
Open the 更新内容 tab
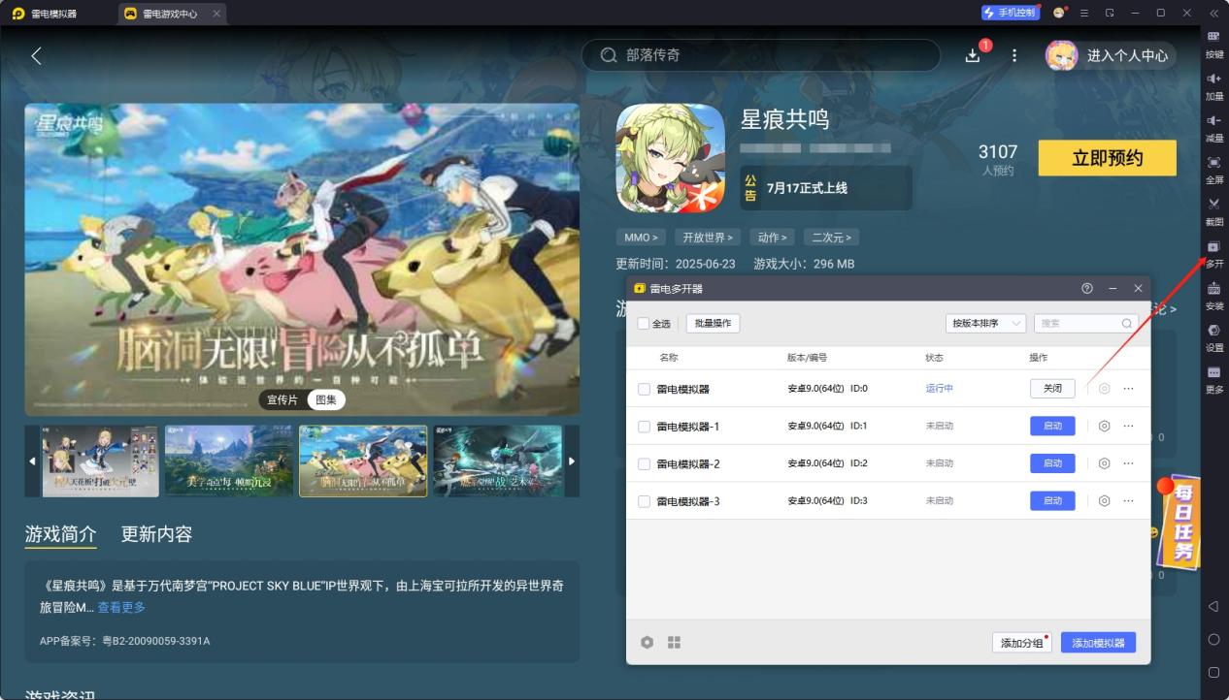coord(156,534)
